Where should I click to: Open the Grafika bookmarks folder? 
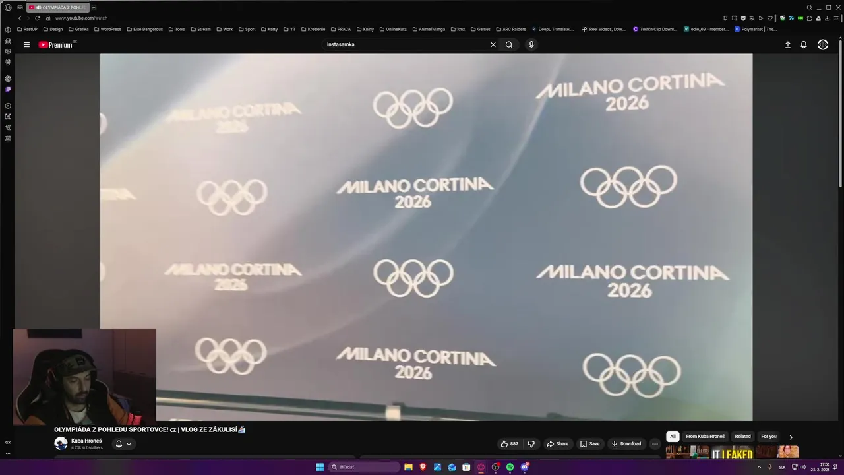78,30
